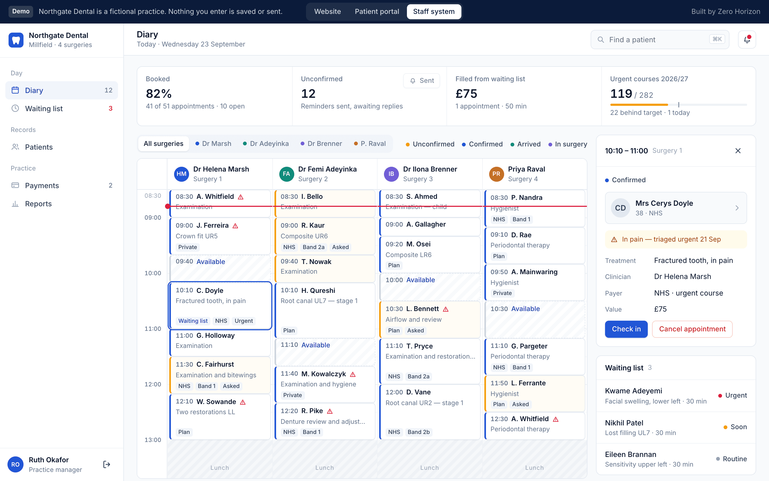
Task: Click the alert icon next to M. Kowalczyk
Action: (x=353, y=374)
